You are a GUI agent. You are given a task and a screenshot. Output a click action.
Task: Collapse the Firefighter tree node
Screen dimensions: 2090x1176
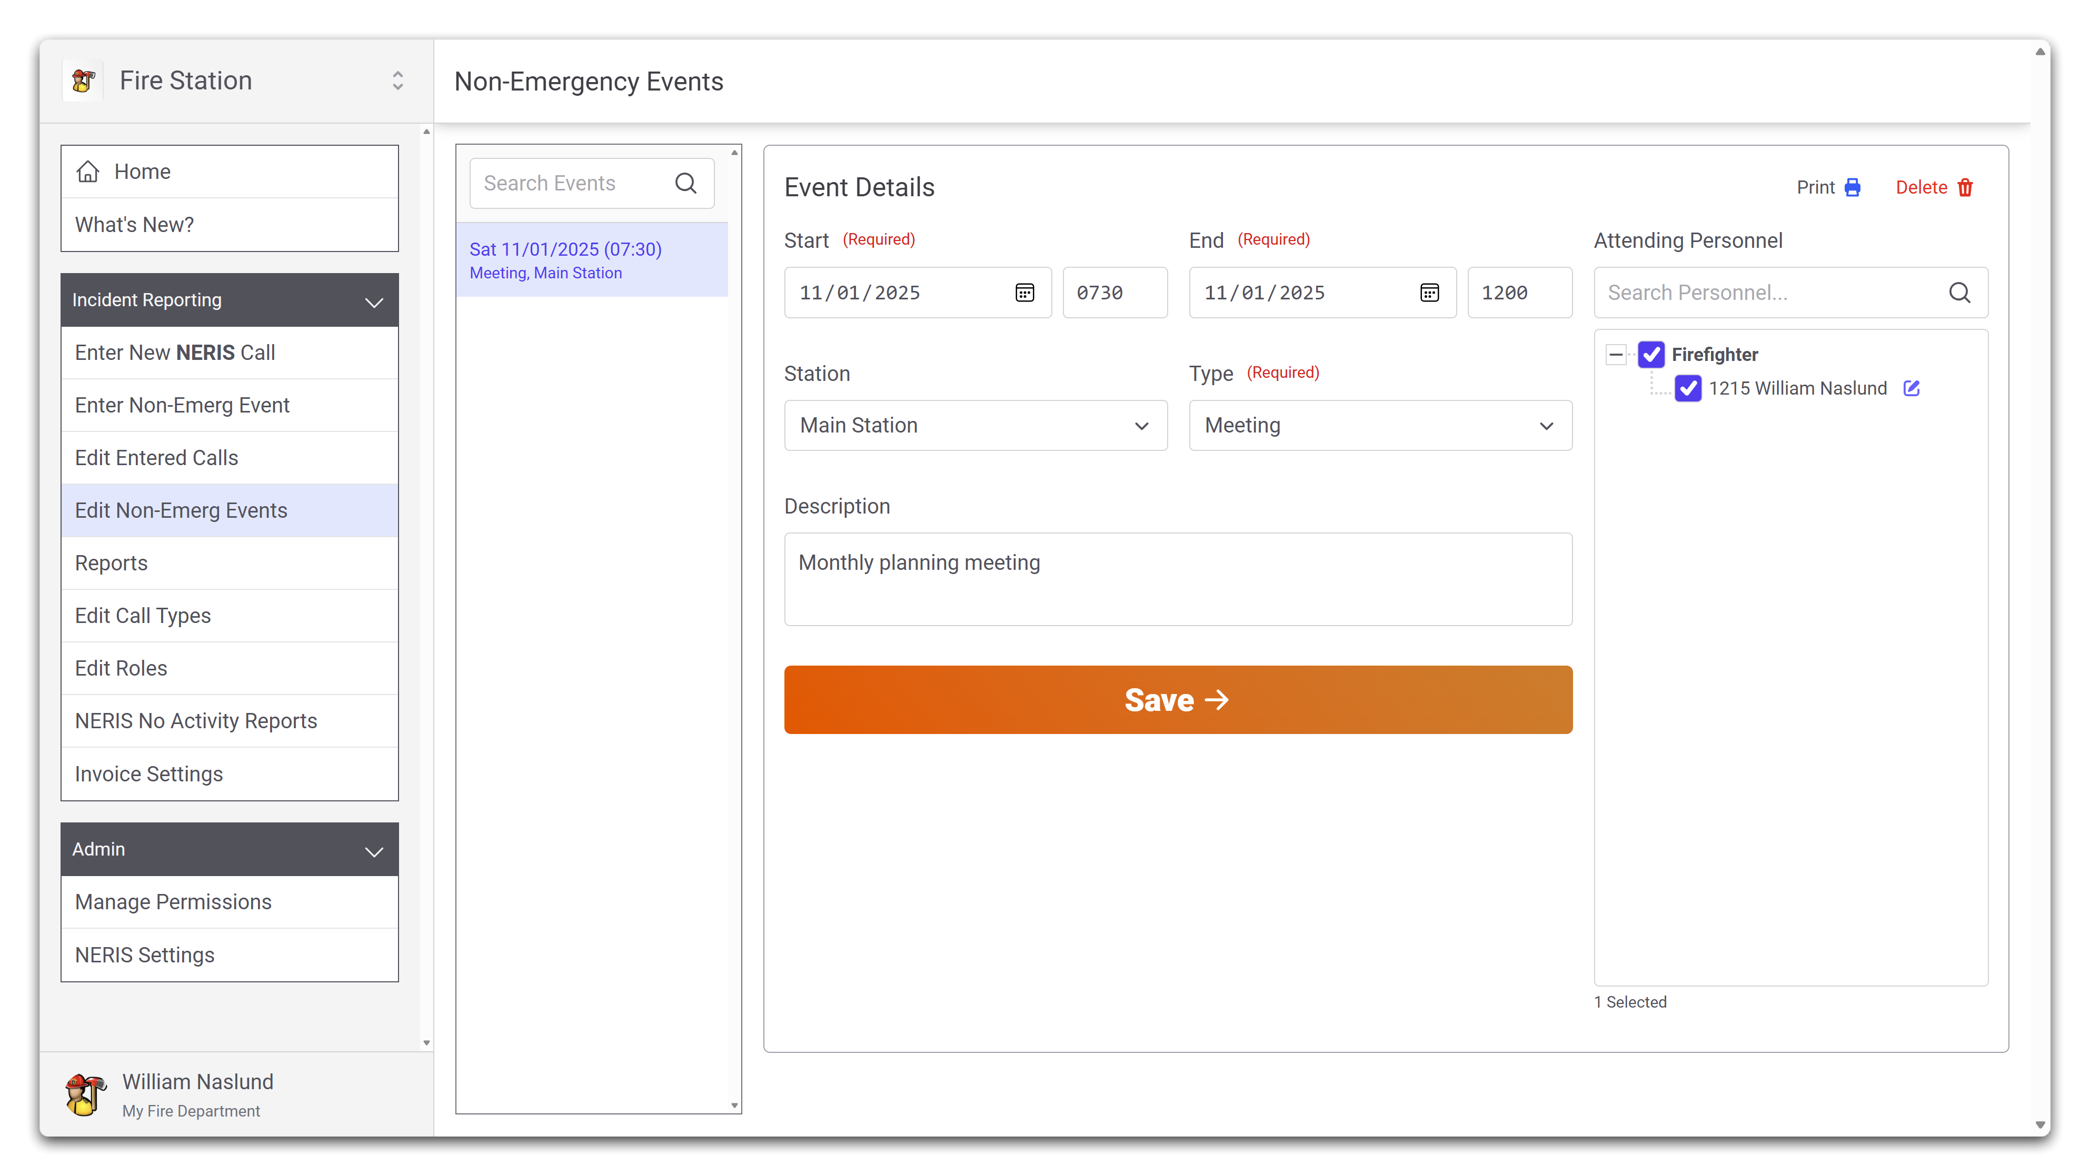pyautogui.click(x=1615, y=355)
